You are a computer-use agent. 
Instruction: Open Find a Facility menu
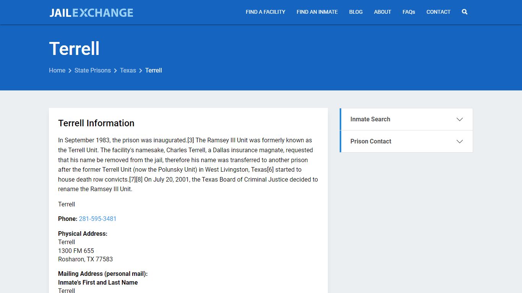(x=266, y=12)
